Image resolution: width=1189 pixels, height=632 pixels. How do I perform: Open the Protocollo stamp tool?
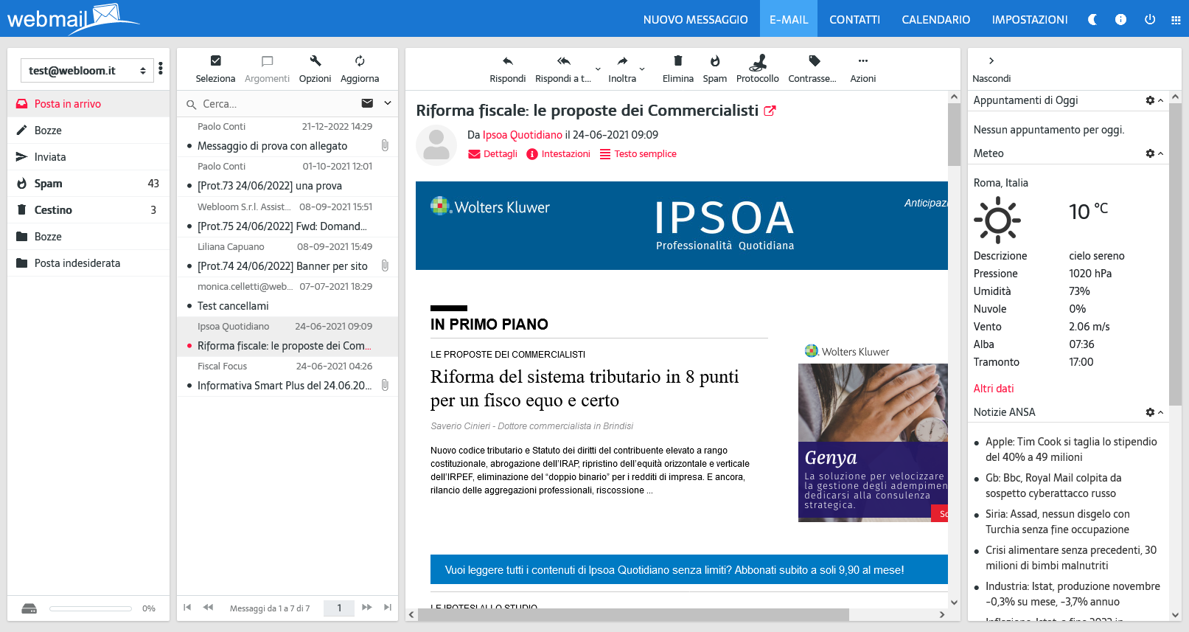point(757,61)
